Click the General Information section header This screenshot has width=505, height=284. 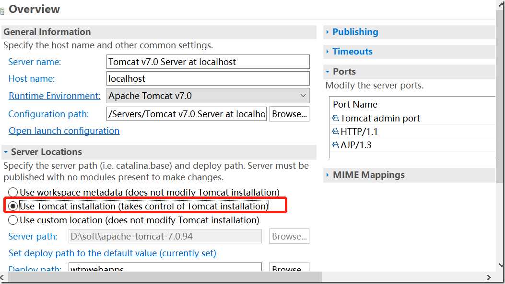(x=159, y=32)
